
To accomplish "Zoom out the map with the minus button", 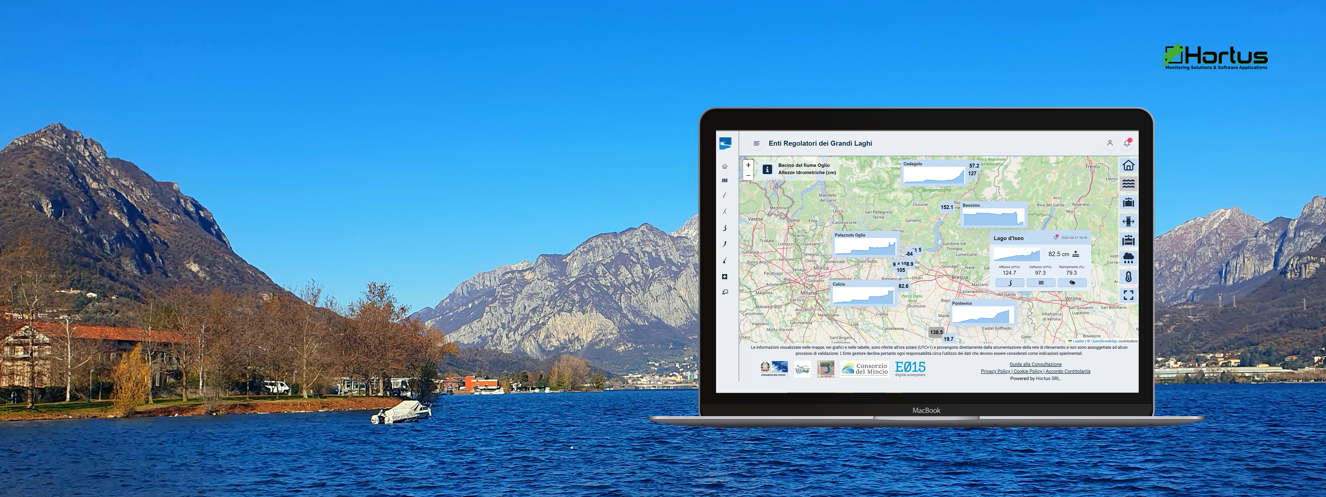I will (x=748, y=176).
